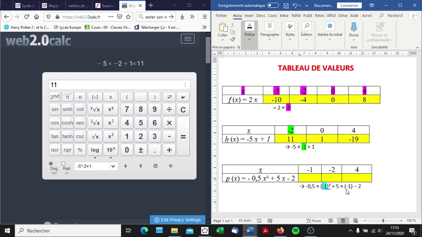
Task: Switch to the Firefox Exercice tab
Action: pyautogui.click(x=105, y=6)
